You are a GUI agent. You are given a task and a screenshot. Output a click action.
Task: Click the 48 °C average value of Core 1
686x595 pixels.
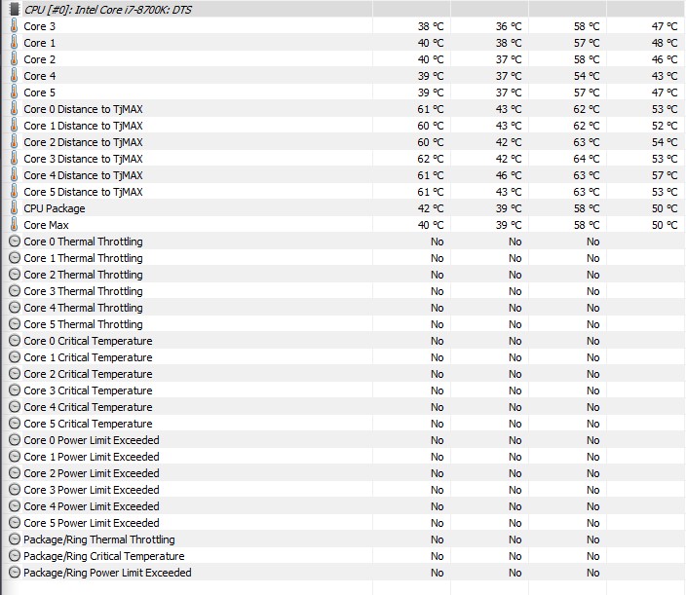665,43
